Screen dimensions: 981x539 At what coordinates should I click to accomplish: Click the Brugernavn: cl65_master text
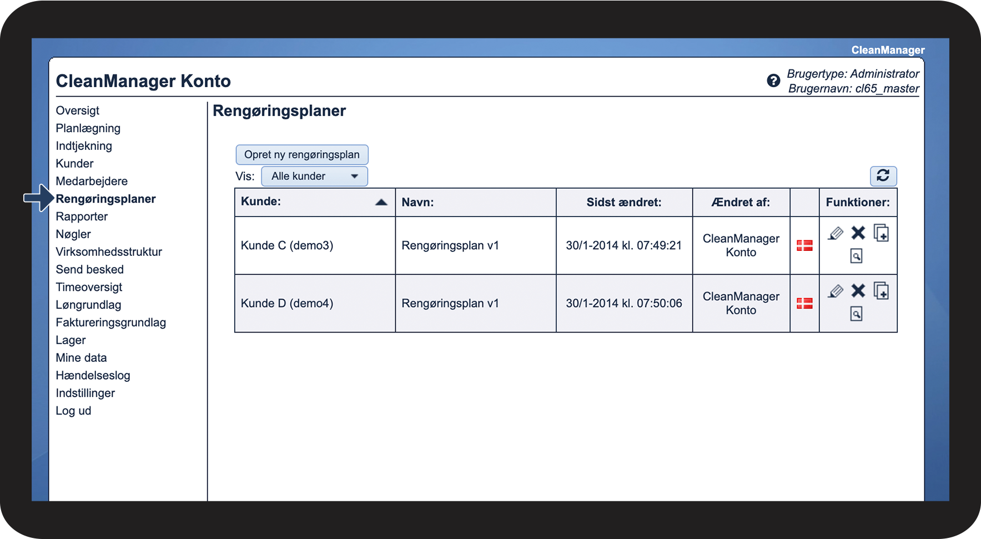tap(853, 88)
